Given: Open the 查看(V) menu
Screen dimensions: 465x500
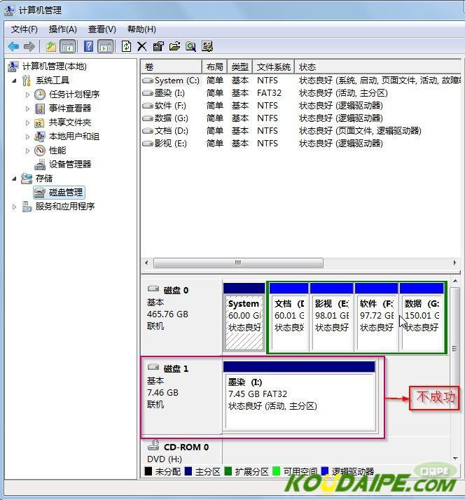Looking at the screenshot, I should [102, 29].
